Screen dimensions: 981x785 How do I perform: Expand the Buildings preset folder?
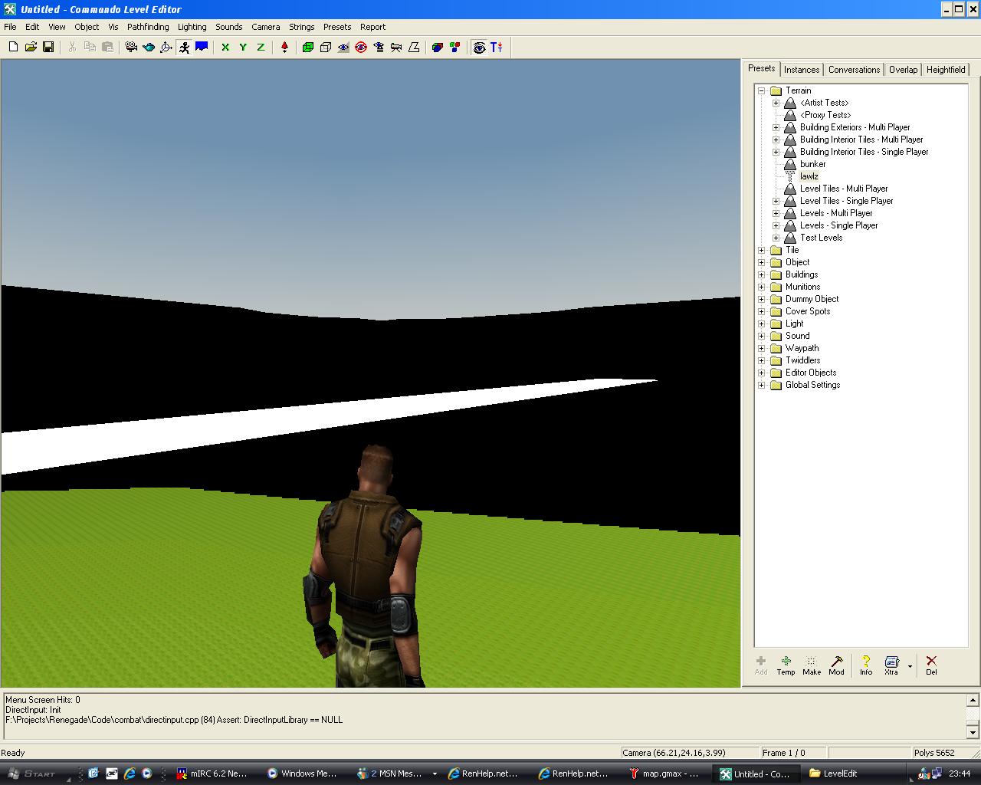(762, 274)
